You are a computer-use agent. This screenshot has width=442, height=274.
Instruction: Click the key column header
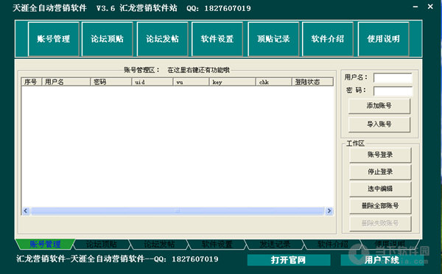click(x=232, y=82)
